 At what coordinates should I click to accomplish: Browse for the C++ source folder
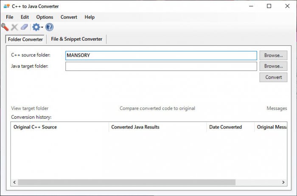tap(273, 56)
